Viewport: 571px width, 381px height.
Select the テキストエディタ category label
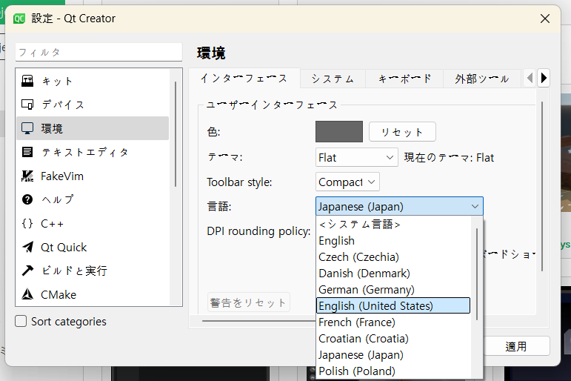coord(85,152)
